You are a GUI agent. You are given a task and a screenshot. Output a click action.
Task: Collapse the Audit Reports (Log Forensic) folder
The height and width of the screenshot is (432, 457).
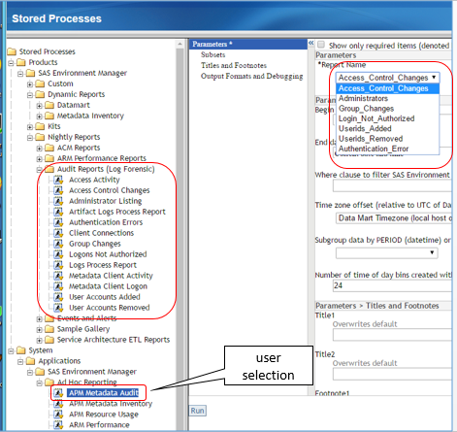pos(39,170)
